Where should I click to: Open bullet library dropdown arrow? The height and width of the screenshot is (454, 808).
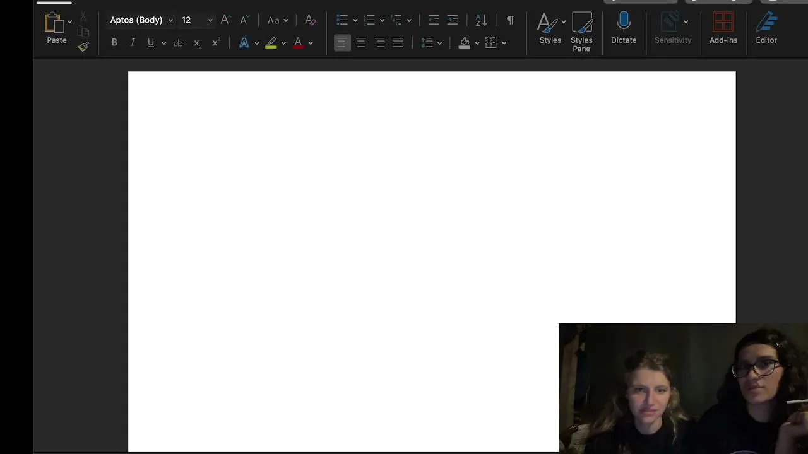coord(355,20)
